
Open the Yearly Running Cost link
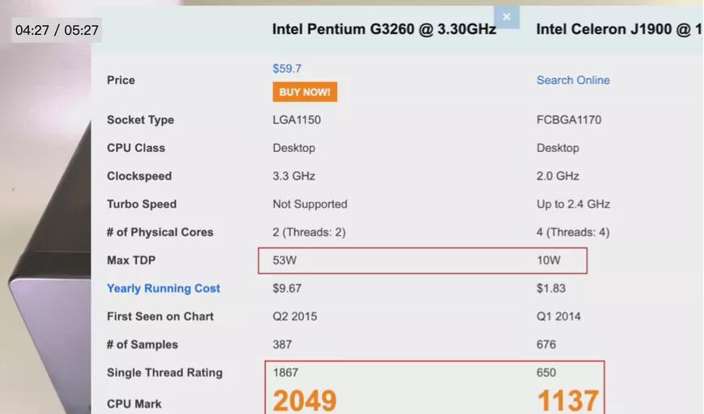click(x=164, y=289)
